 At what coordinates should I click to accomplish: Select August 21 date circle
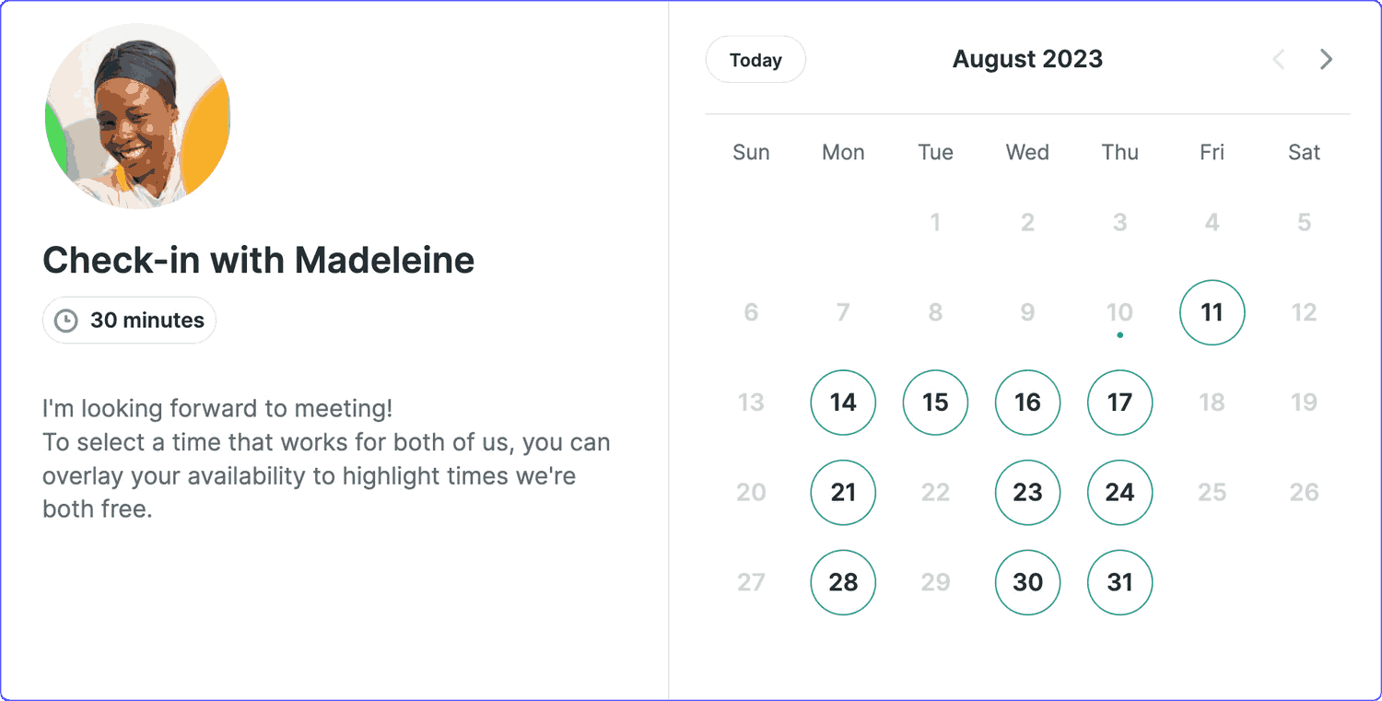pos(843,493)
